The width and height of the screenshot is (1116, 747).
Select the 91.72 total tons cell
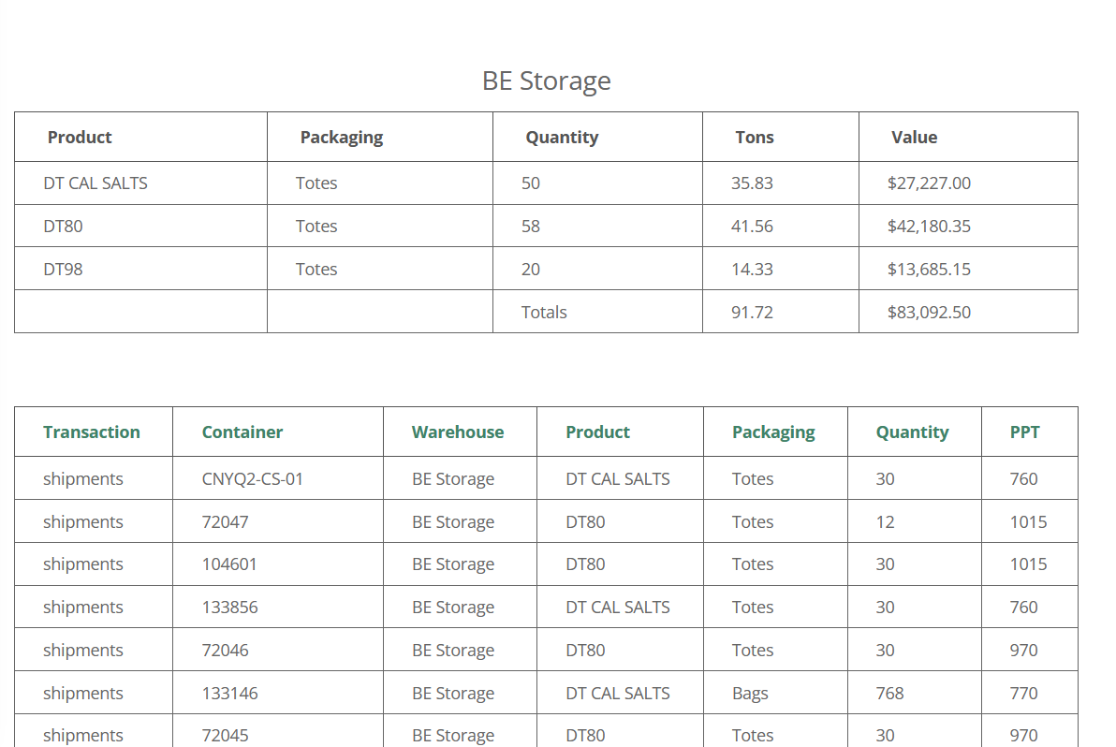click(752, 313)
